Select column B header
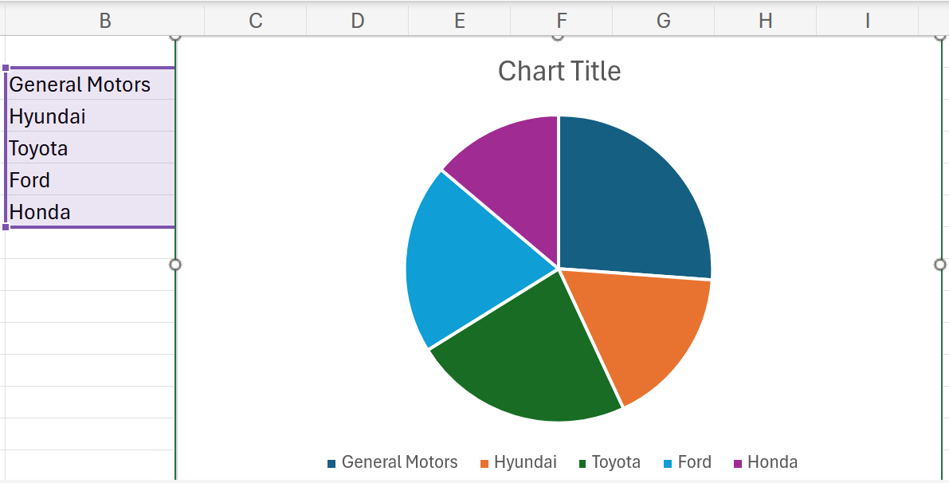 [x=104, y=22]
